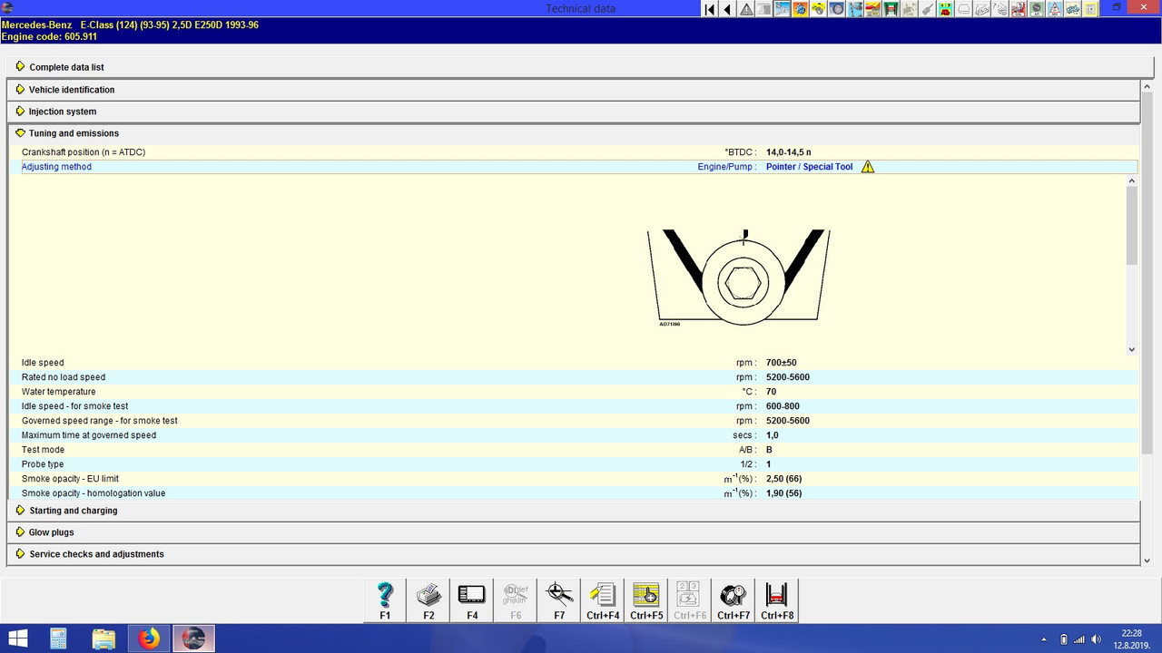Expand the Injection system section
Image resolution: width=1162 pixels, height=653 pixels.
(x=573, y=112)
